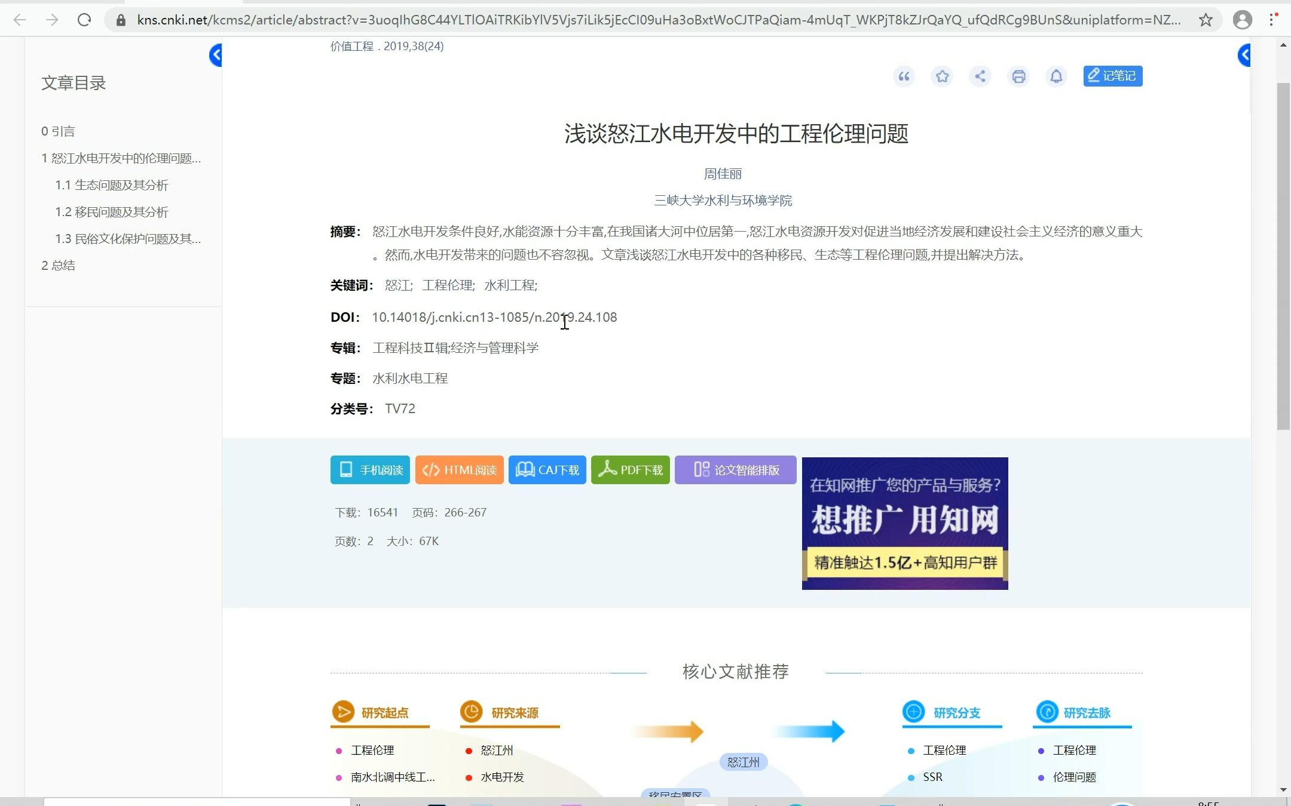Download article via PDF下载
This screenshot has width=1291, height=806.
(631, 470)
